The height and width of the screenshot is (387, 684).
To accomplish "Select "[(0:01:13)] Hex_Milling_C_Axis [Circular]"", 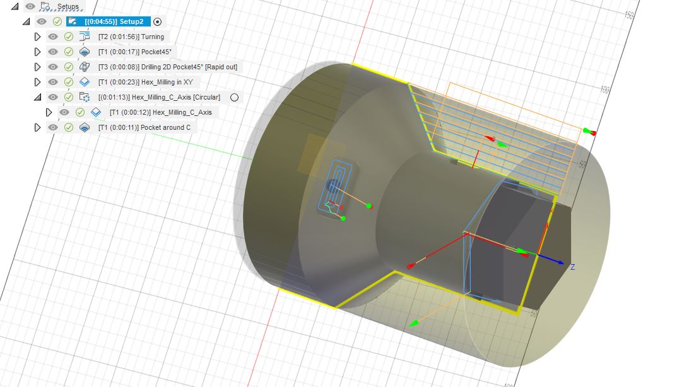I will click(x=159, y=97).
